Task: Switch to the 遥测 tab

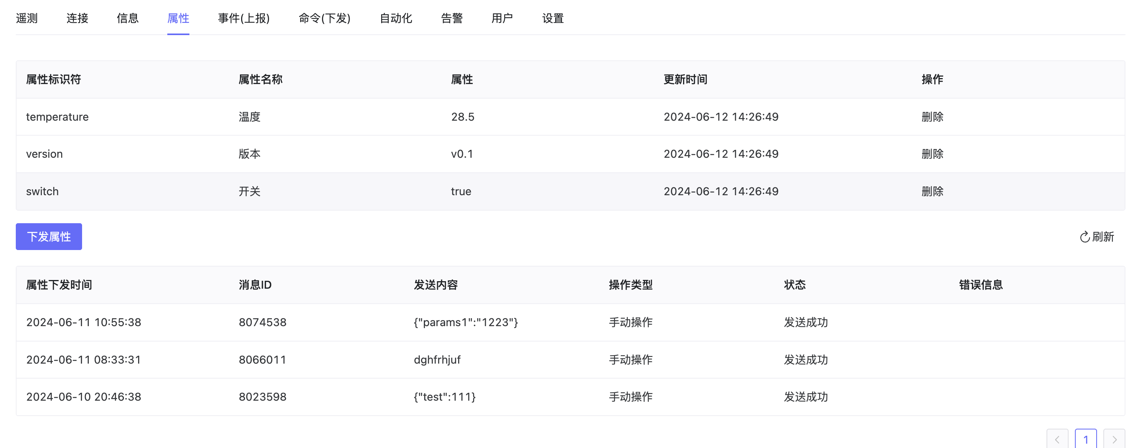Action: (x=26, y=18)
